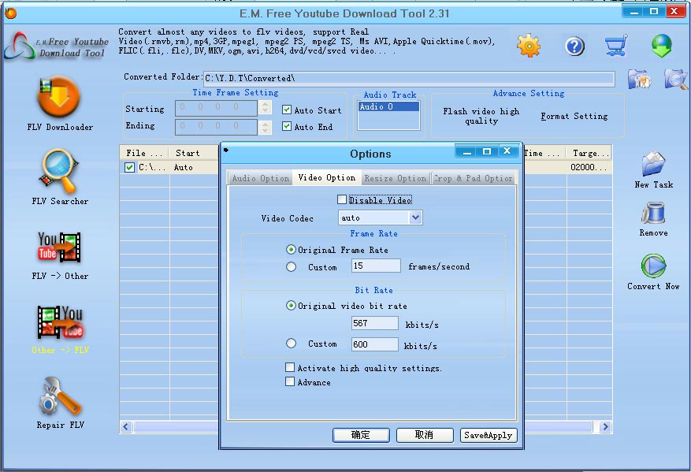Image resolution: width=691 pixels, height=472 pixels.
Task: Click the 取消 cancel button
Action: pyautogui.click(x=424, y=435)
